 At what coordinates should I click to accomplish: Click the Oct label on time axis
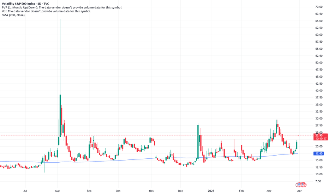pyautogui.click(x=118, y=191)
